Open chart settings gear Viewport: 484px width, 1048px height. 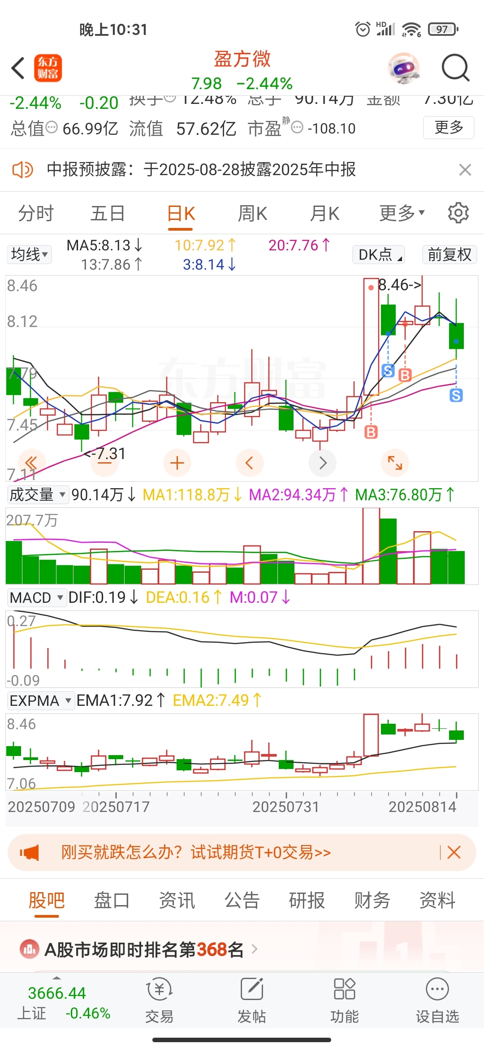(458, 213)
